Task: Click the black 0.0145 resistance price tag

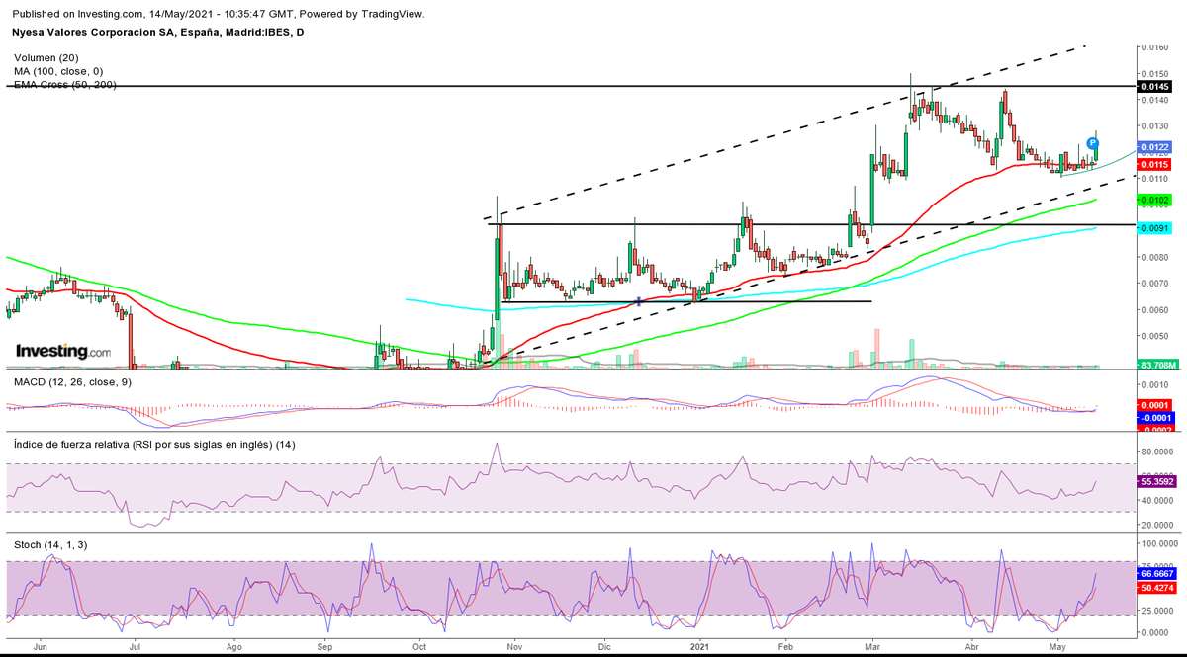Action: [x=1155, y=87]
